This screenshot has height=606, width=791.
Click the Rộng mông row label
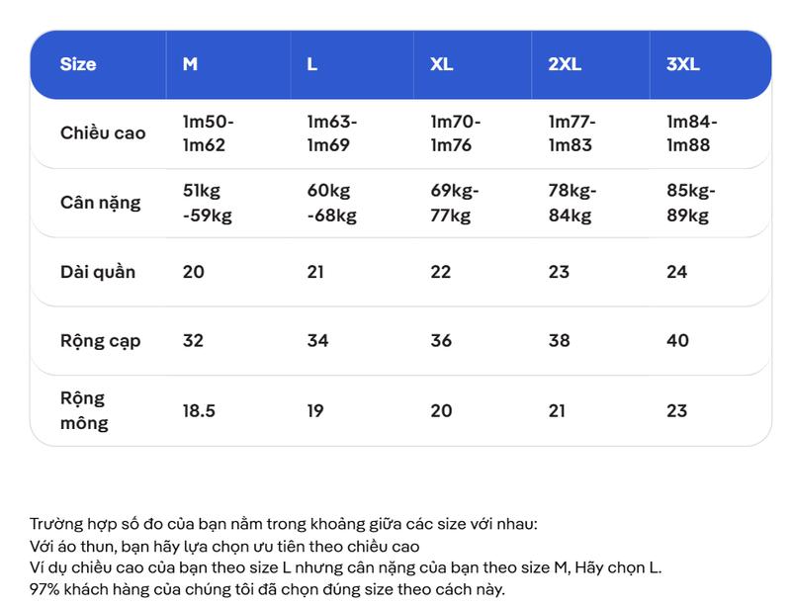point(84,410)
